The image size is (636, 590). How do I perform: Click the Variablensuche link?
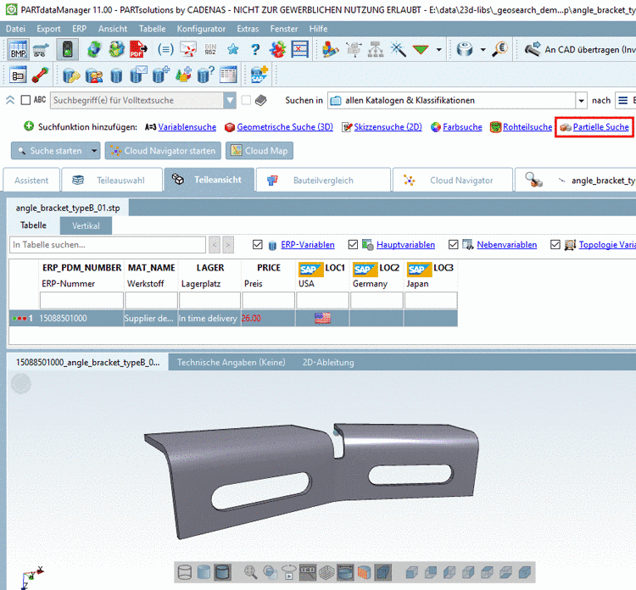[x=187, y=127]
